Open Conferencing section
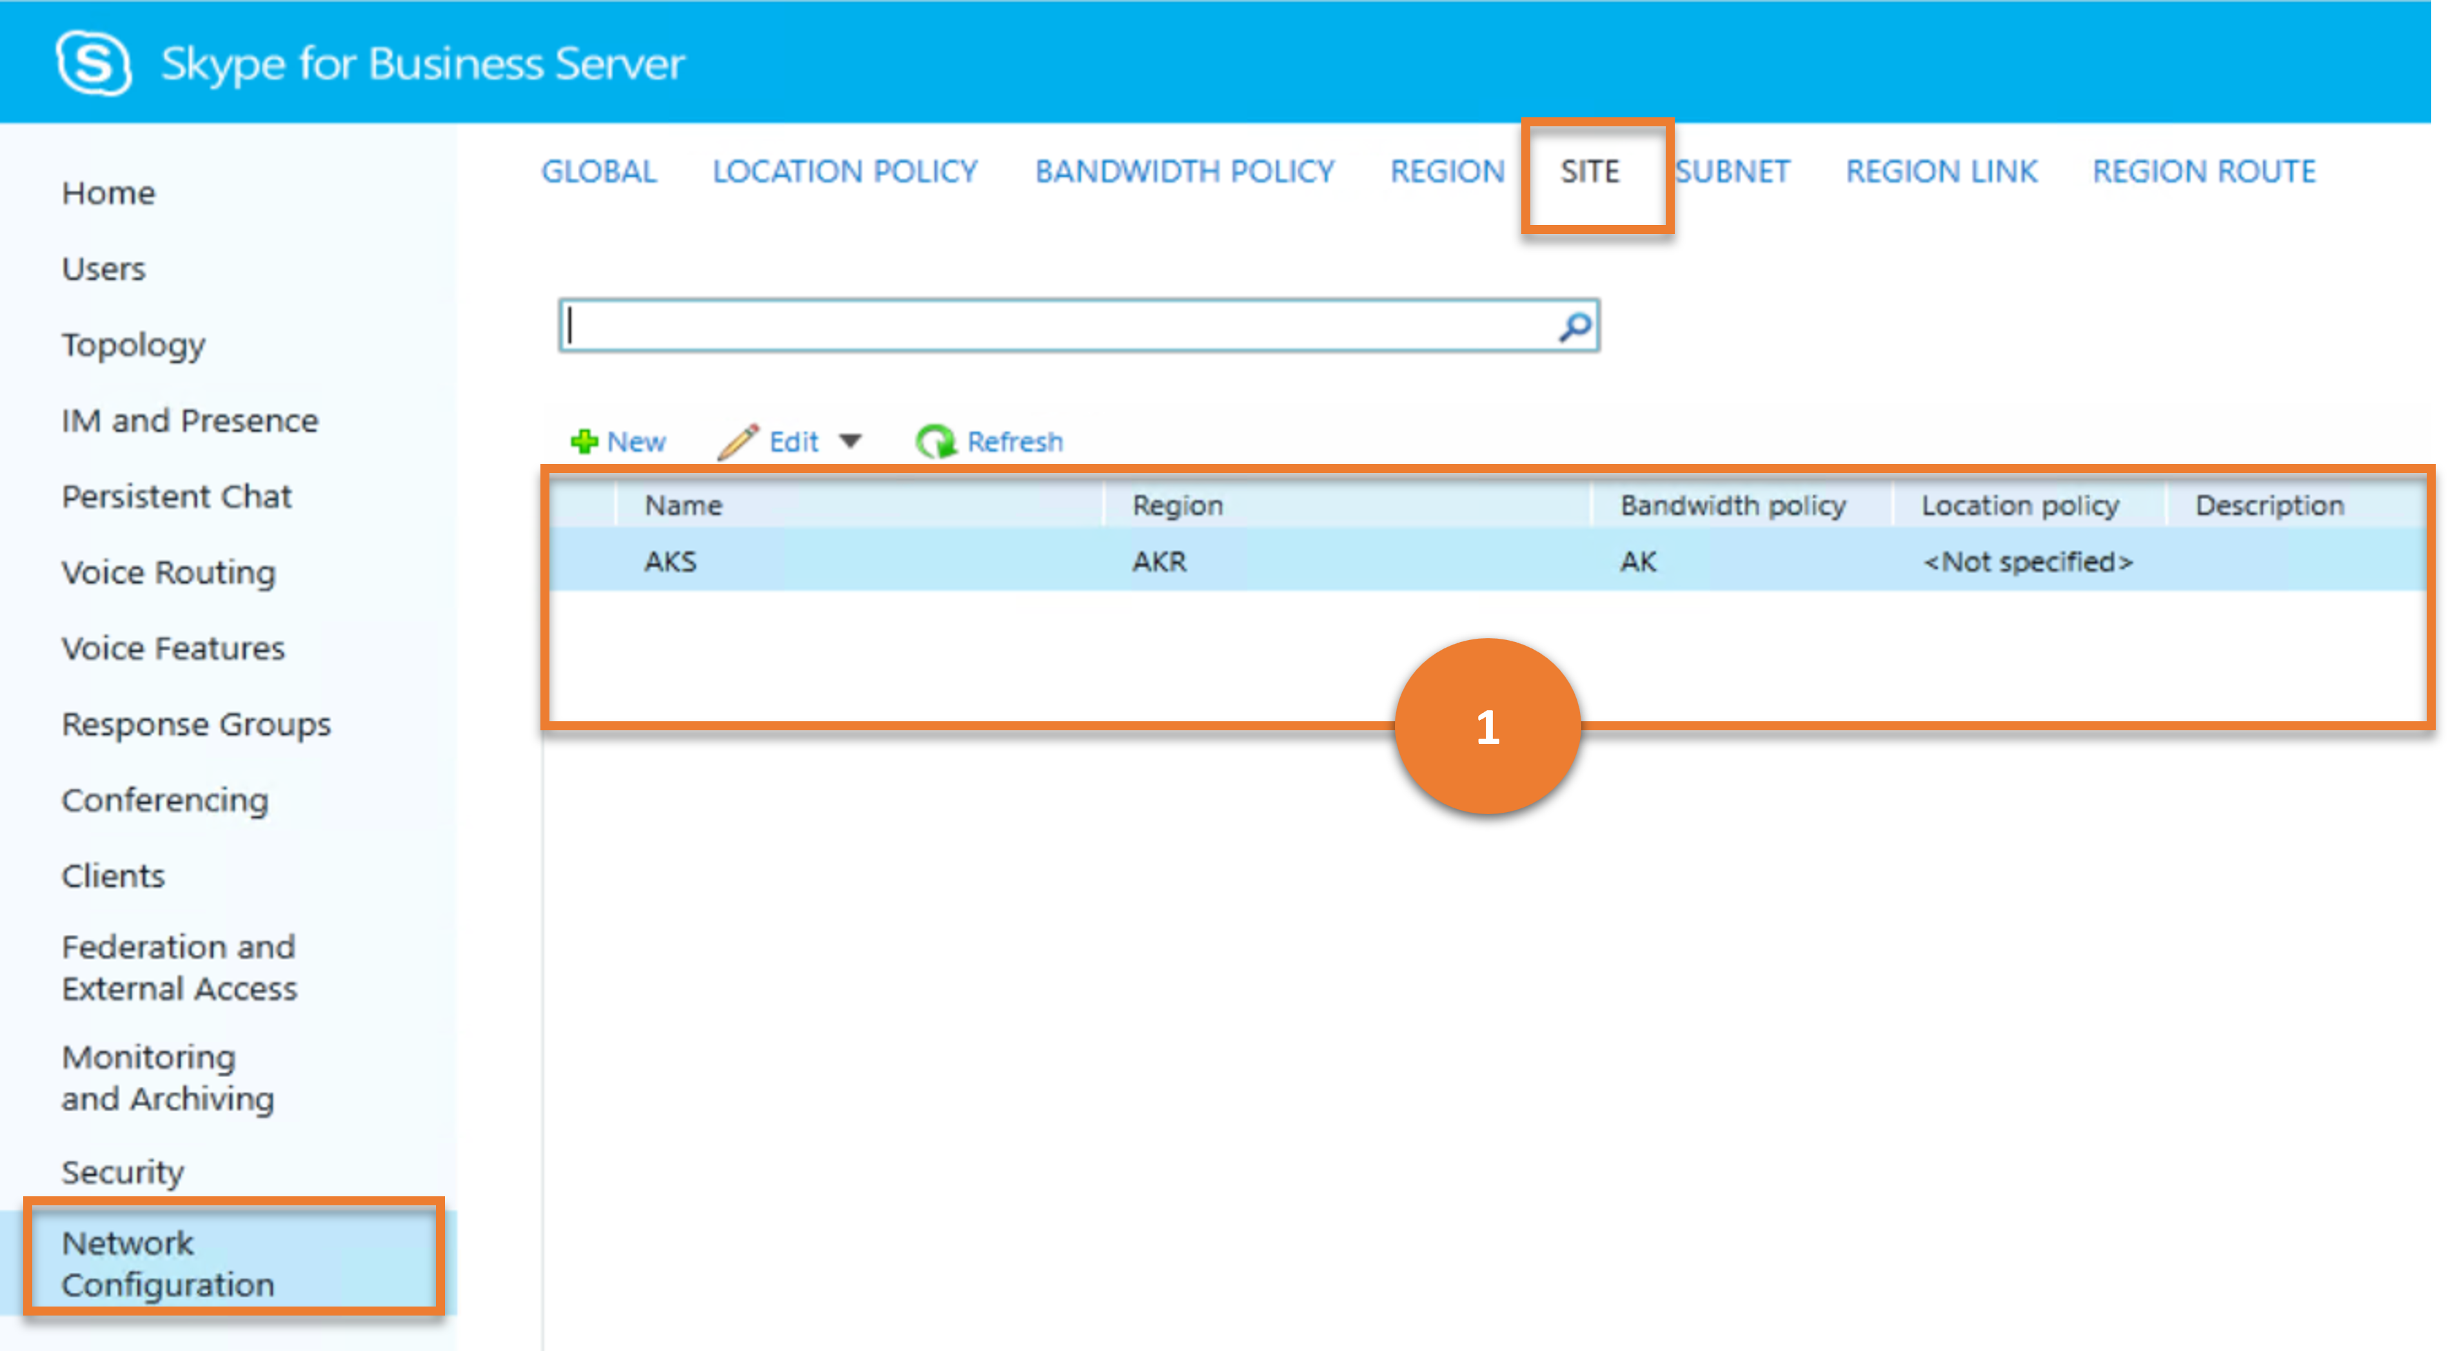The width and height of the screenshot is (2448, 1351). click(x=165, y=801)
